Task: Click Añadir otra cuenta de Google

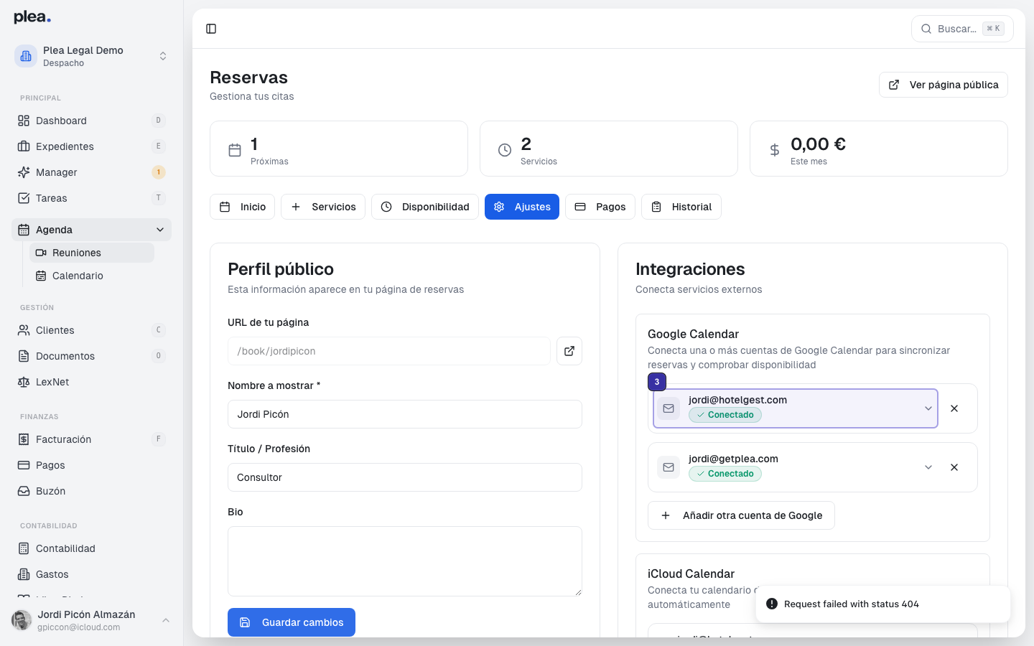Action: pyautogui.click(x=741, y=515)
